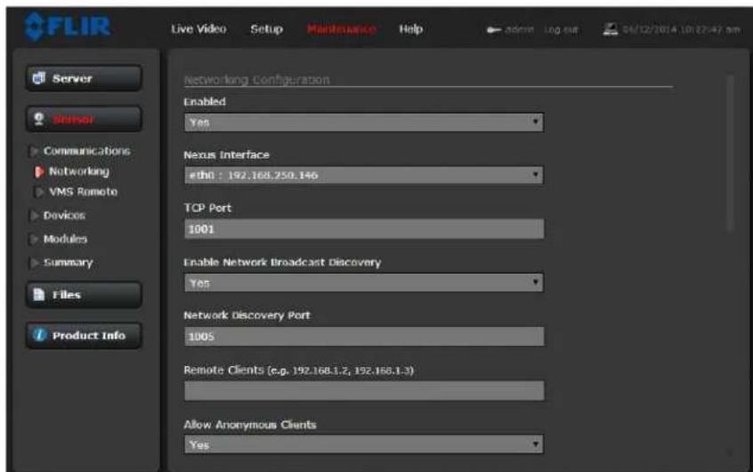Click the Server sidebar button

pos(84,78)
